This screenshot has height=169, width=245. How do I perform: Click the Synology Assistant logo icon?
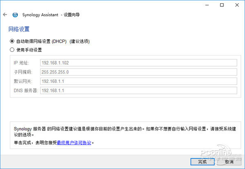[x=15, y=15]
